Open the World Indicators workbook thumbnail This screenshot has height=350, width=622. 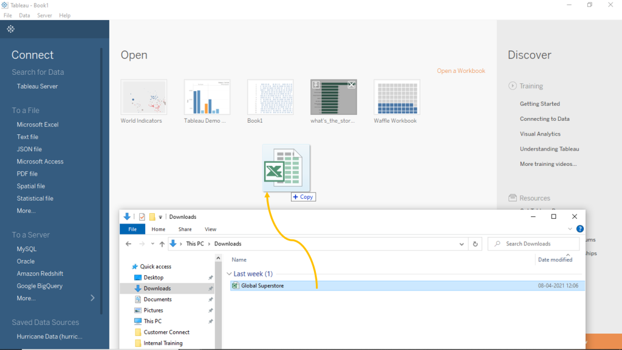143,97
